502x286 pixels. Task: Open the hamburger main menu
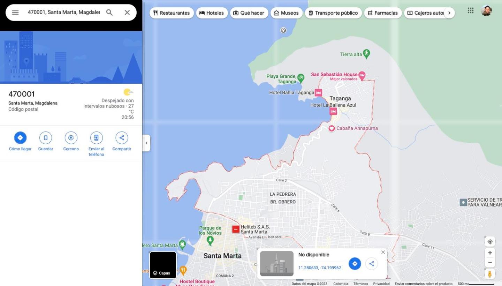(15, 13)
